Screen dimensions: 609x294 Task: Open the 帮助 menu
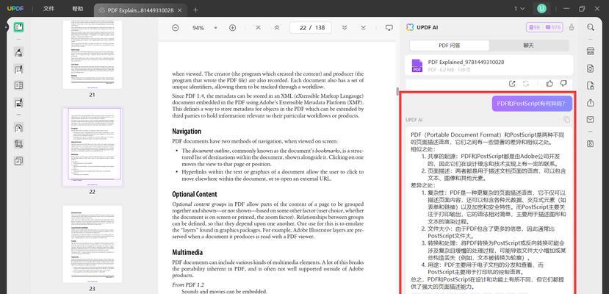(x=78, y=9)
